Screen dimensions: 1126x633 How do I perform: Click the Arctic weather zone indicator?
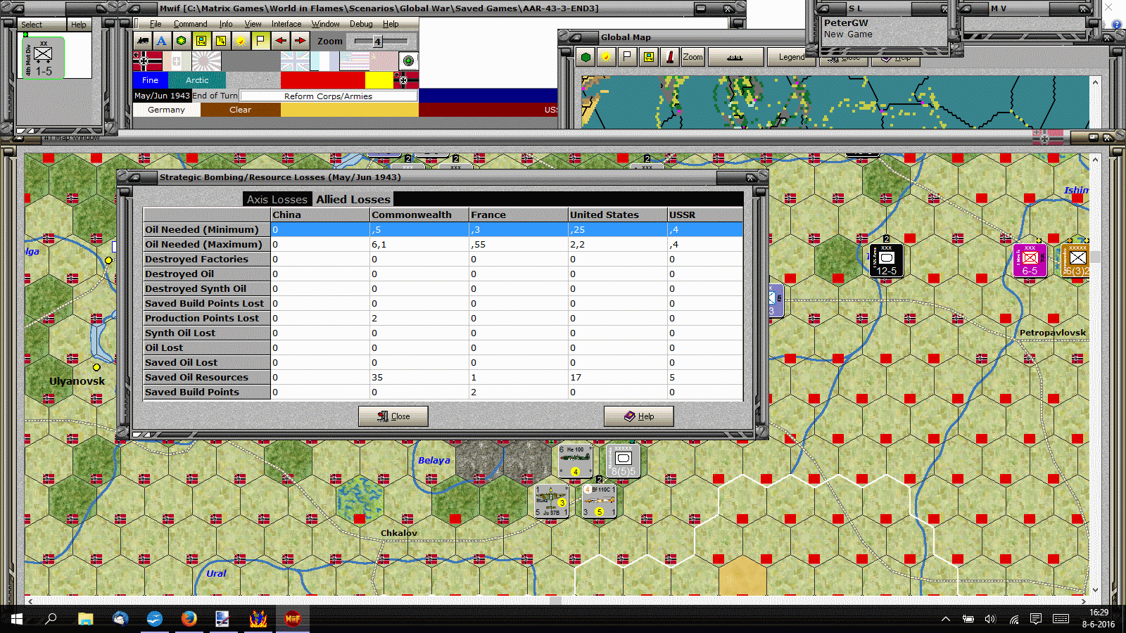(197, 80)
